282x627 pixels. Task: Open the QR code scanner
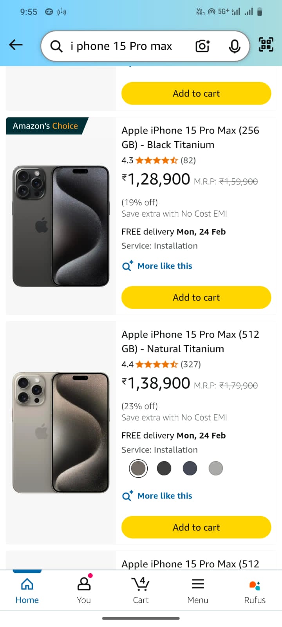point(266,45)
